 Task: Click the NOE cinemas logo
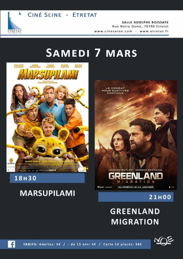[164, 241]
